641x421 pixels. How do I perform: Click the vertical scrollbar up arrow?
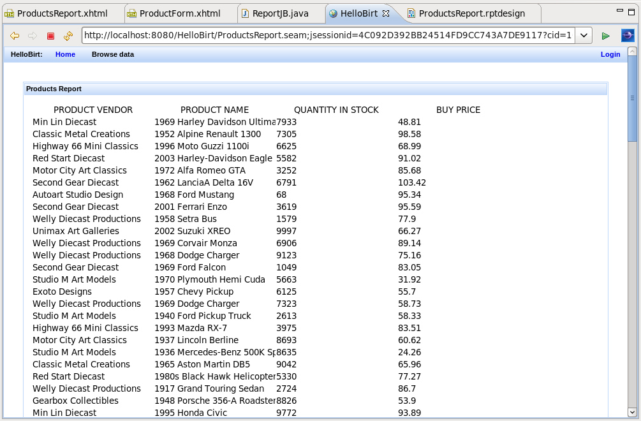(x=632, y=52)
